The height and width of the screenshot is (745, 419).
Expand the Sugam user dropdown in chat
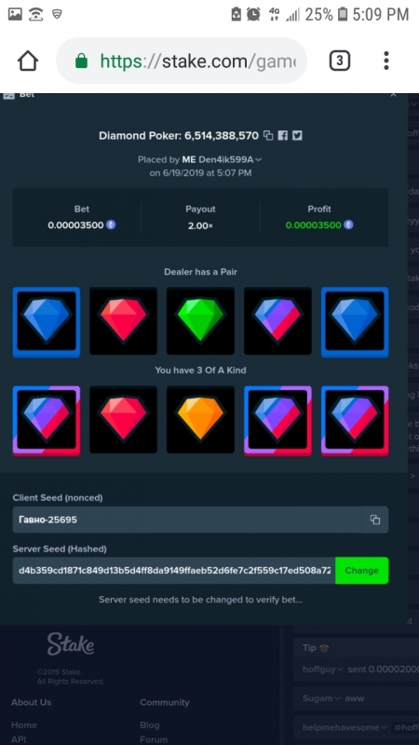point(337,698)
